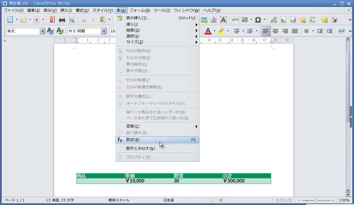
Task: Expand the New document dropdown arrow
Action: pos(17,20)
